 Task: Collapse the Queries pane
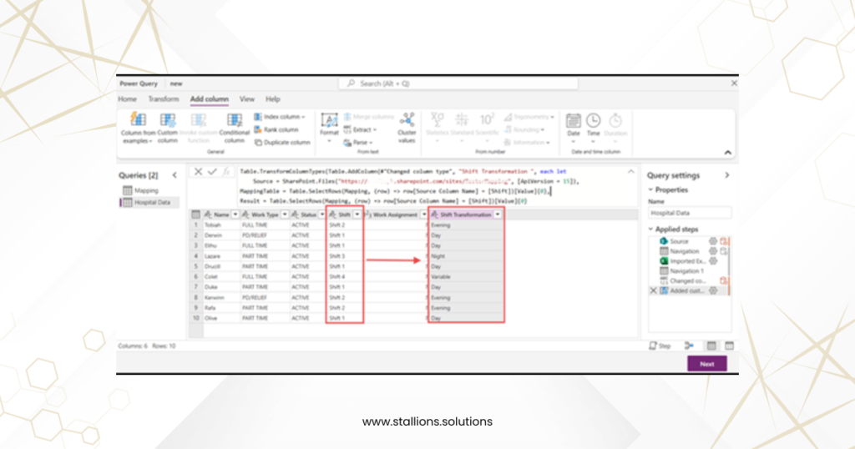click(x=175, y=175)
